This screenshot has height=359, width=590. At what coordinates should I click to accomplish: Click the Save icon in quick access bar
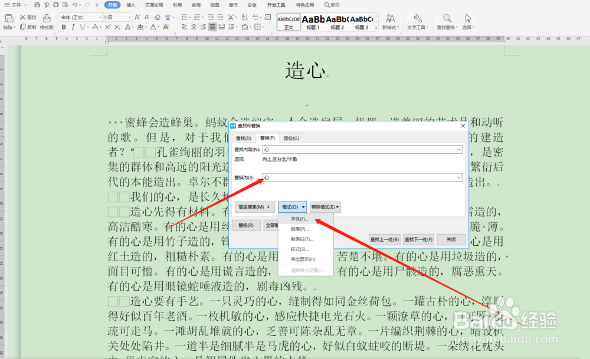(37, 5)
